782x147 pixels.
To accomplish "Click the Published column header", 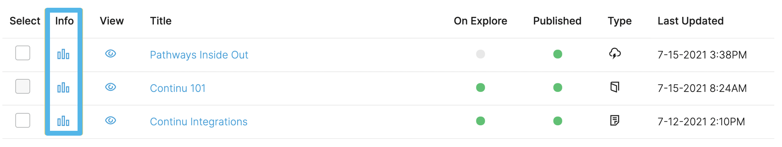I will (557, 21).
